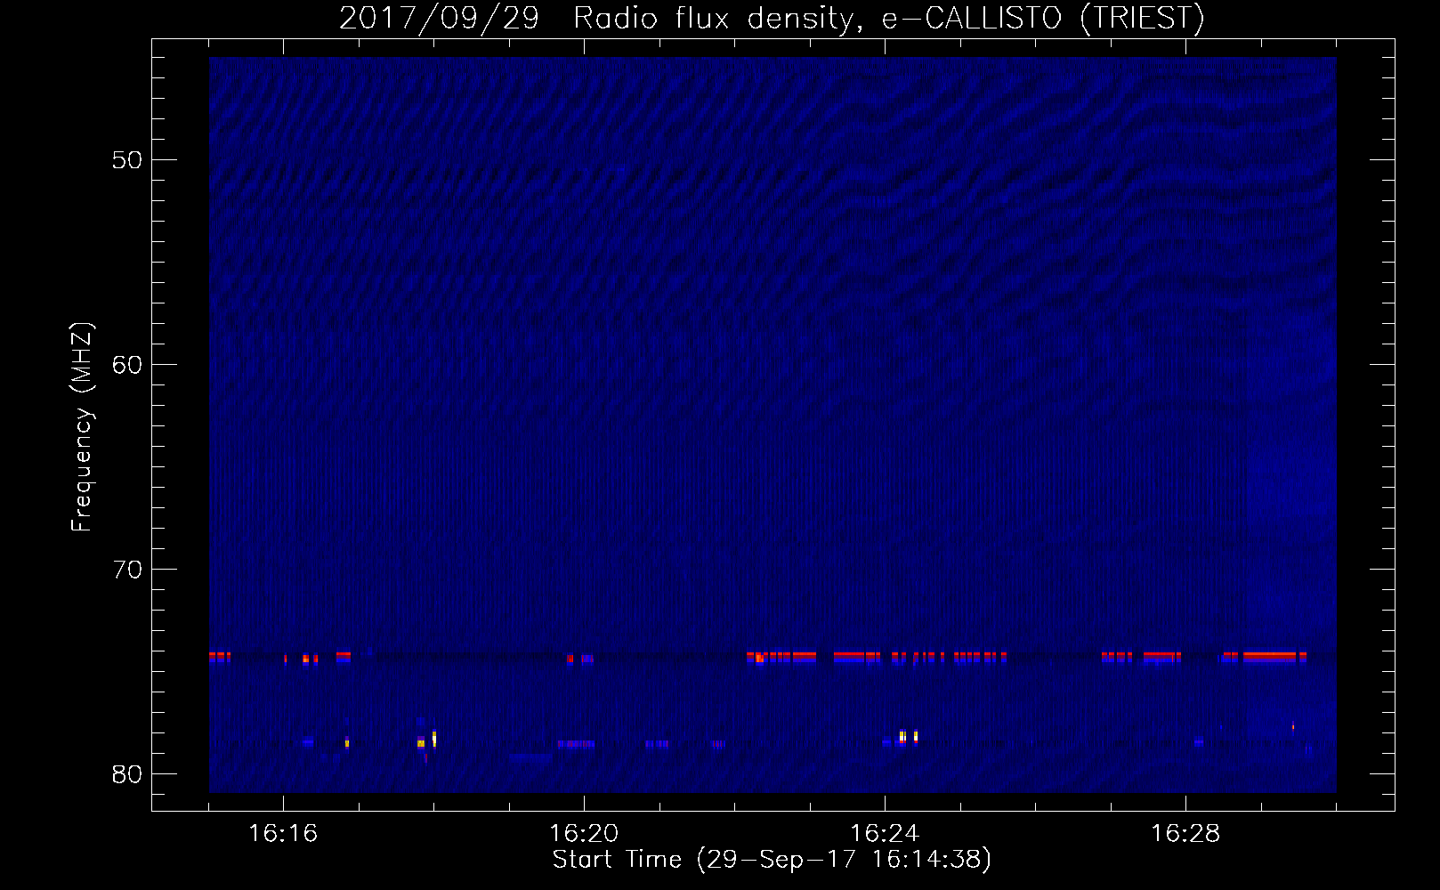Click the 60 MHz frequency tick label
The image size is (1440, 890).
[127, 365]
